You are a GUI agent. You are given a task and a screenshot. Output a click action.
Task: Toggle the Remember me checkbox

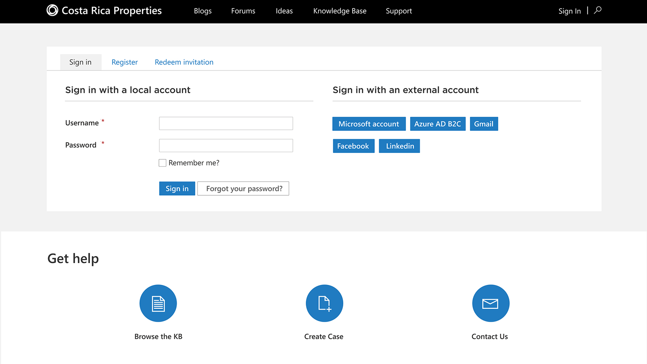[x=163, y=163]
